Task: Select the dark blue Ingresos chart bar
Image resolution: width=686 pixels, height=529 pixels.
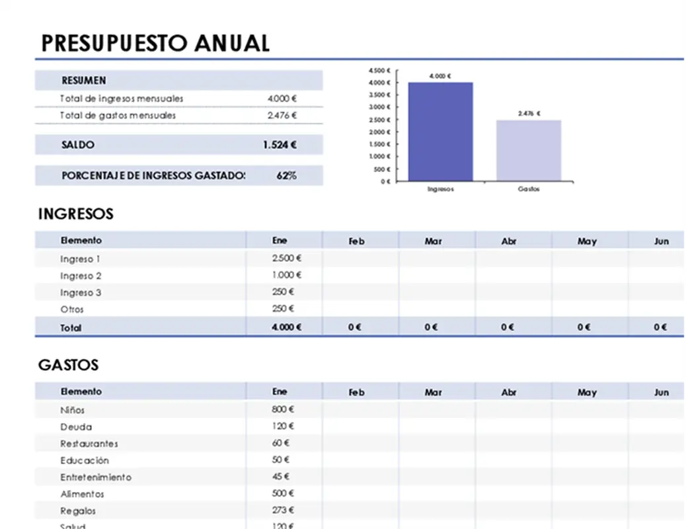Action: pos(440,131)
